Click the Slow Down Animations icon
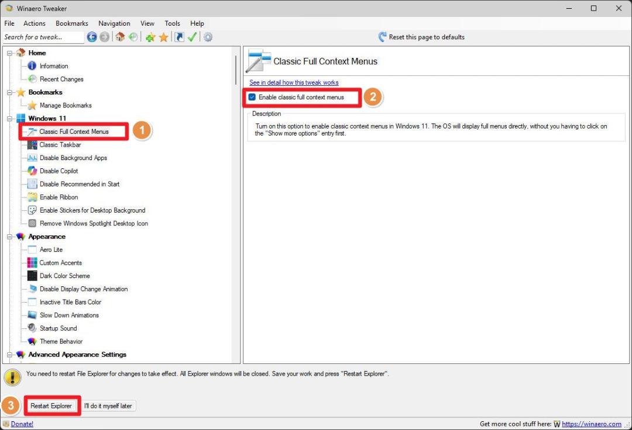The image size is (632, 430). click(32, 315)
